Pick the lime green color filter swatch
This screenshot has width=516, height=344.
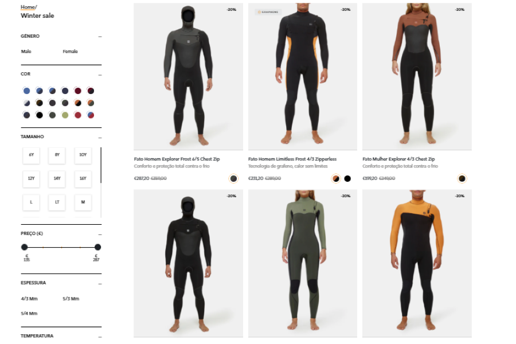click(65, 115)
